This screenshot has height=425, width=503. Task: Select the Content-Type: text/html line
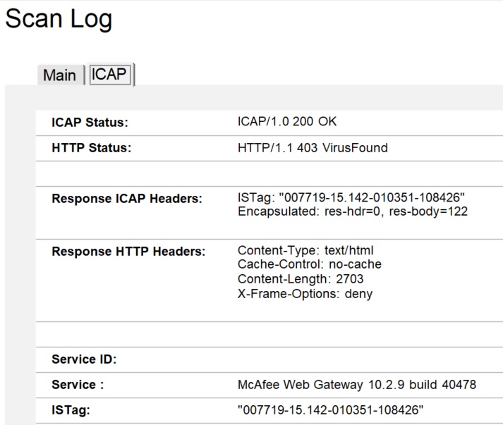pyautogui.click(x=305, y=250)
